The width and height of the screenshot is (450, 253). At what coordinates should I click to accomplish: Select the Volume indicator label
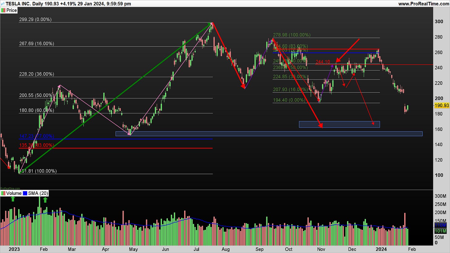tap(14, 193)
